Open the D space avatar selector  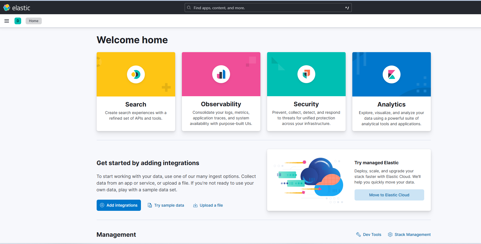click(x=18, y=21)
